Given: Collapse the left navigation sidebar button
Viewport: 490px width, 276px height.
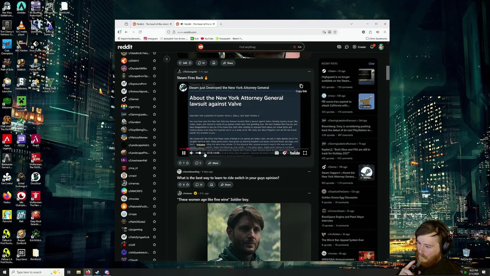Looking at the screenshot, I should [x=167, y=59].
